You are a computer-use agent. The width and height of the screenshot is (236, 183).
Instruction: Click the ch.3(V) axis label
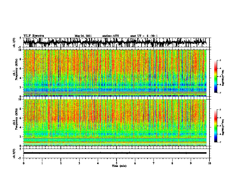(14, 153)
